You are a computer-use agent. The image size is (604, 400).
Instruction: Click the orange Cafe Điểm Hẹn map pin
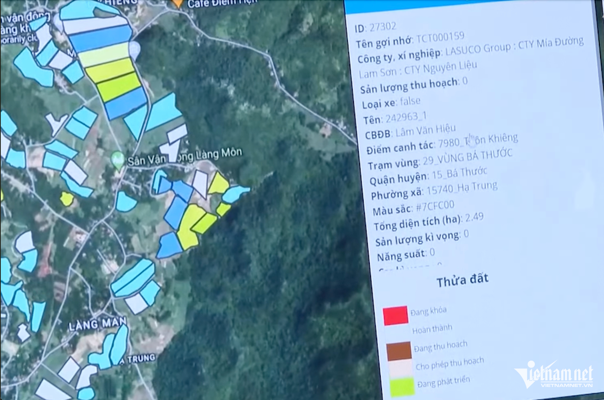178,3
